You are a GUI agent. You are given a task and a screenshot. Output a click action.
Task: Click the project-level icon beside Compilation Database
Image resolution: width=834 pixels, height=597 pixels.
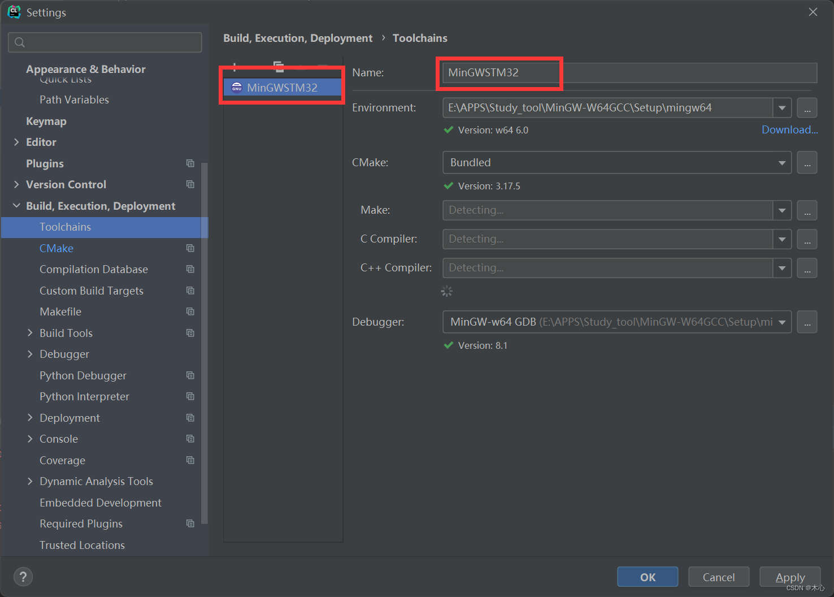[x=190, y=269]
